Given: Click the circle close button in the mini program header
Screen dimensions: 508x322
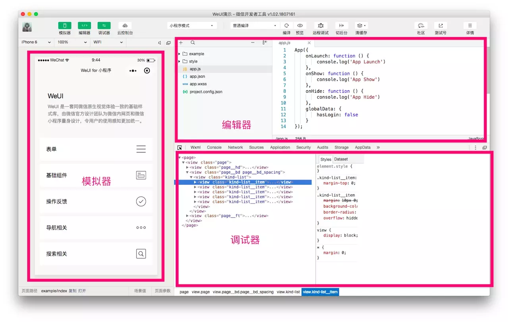Looking at the screenshot, I should click(147, 70).
